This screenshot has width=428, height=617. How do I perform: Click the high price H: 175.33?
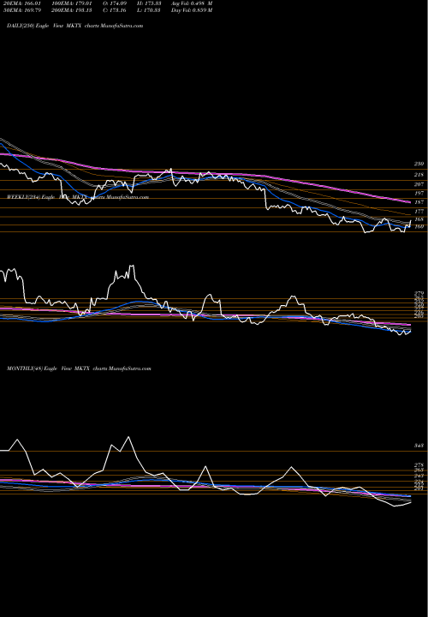(150, 3)
